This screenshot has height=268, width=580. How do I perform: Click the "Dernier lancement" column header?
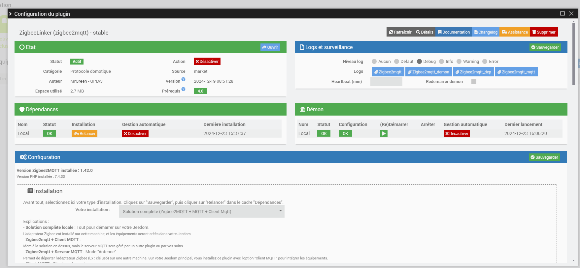(523, 124)
